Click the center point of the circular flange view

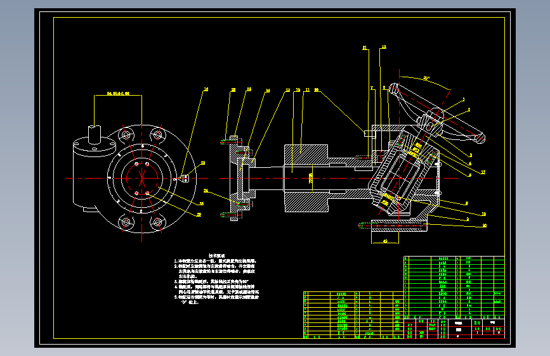(x=141, y=179)
